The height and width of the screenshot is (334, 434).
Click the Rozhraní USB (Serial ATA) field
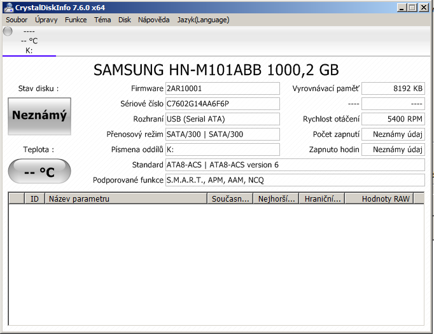click(222, 119)
